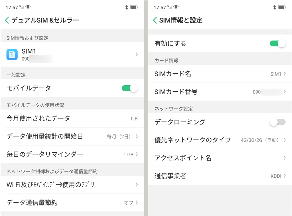Go back from SIM情報と設定 screen
Image resolution: width=292 pixels, height=216 pixels.
[x=155, y=20]
